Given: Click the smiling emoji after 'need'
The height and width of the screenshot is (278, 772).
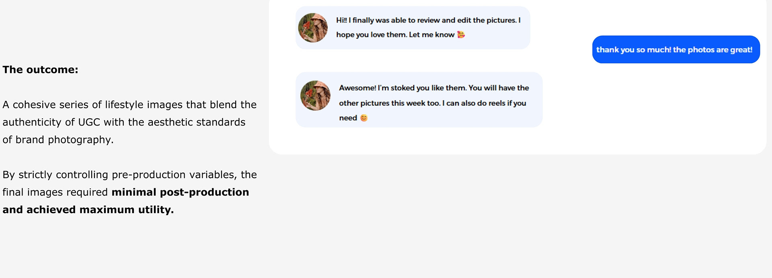Looking at the screenshot, I should tap(364, 118).
